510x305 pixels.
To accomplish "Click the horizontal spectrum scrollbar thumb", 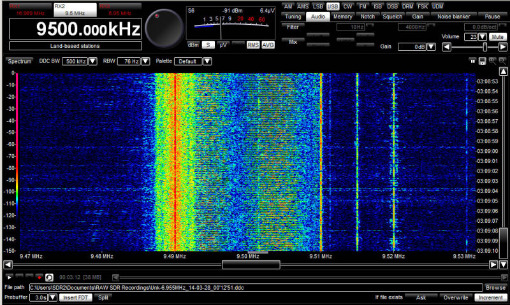I will click(x=251, y=265).
